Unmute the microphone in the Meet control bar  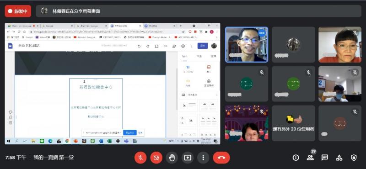tap(140, 158)
